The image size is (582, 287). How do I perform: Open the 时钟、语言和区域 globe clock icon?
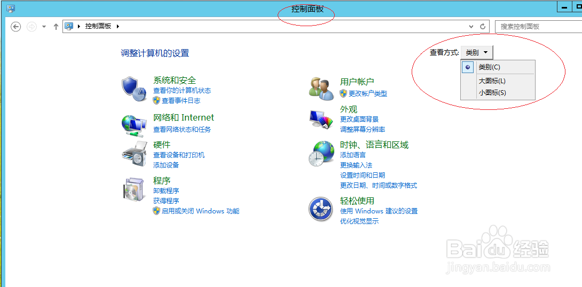[321, 154]
